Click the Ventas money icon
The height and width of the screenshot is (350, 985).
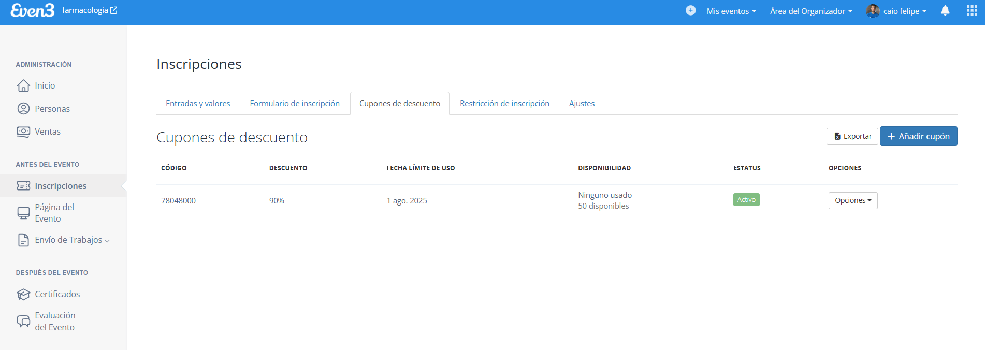23,132
